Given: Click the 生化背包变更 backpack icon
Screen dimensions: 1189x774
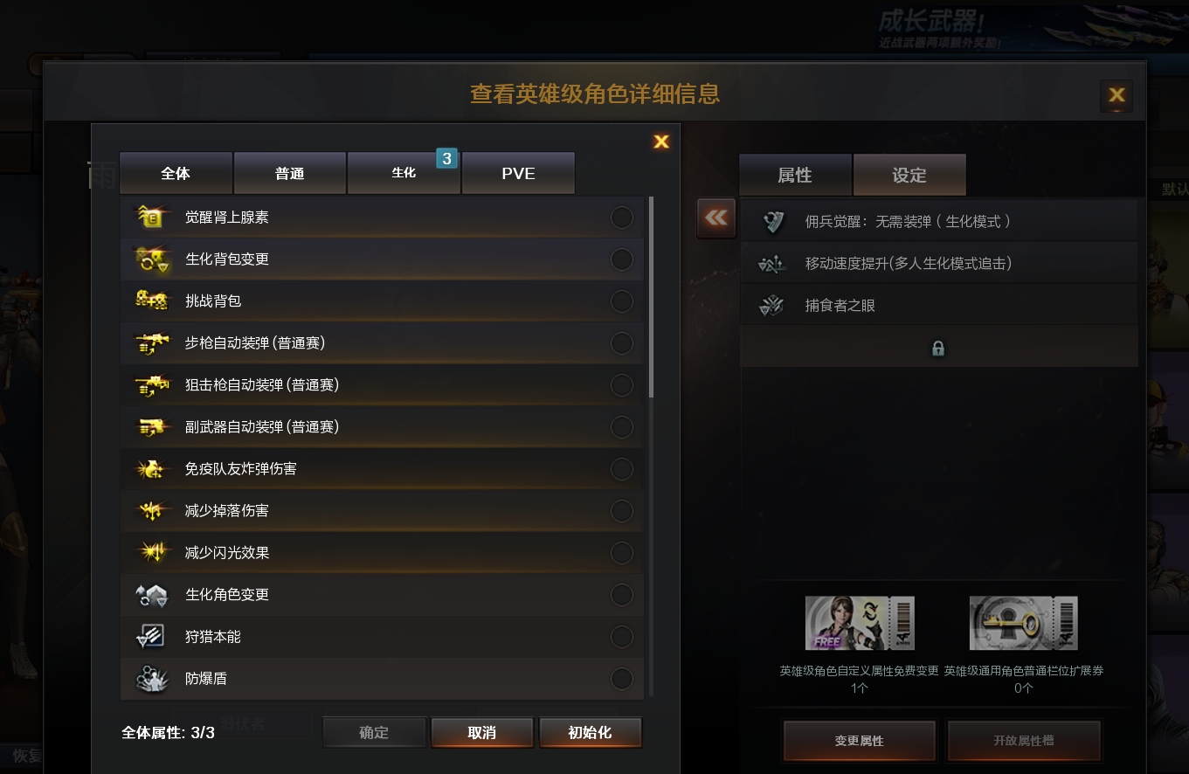Looking at the screenshot, I should [x=151, y=259].
